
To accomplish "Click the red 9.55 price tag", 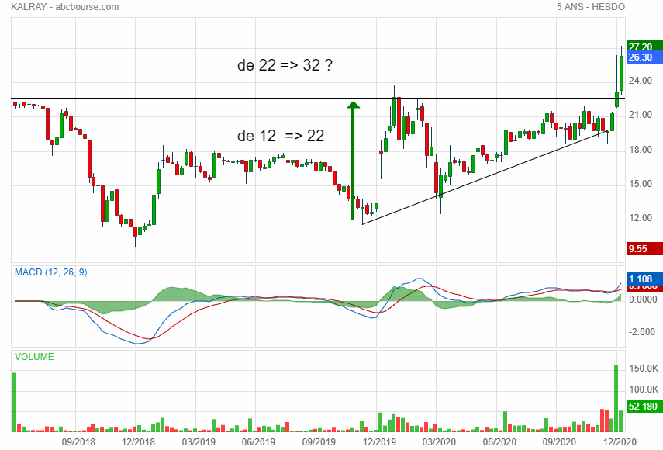I will [x=644, y=249].
